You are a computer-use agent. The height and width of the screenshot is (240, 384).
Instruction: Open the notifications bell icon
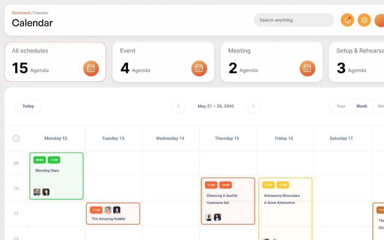347,20
